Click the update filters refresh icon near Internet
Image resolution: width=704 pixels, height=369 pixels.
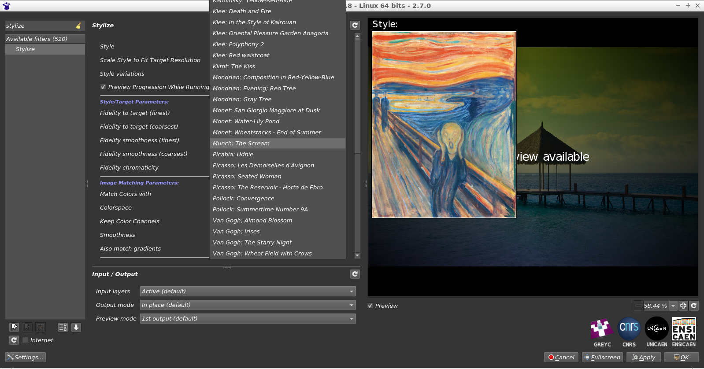pos(14,340)
